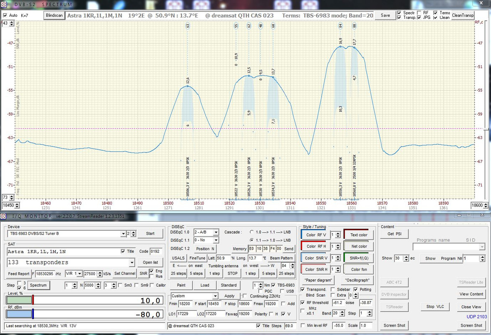Open the 133 transponders dropdown
This screenshot has width=491, height=335.
point(132,263)
